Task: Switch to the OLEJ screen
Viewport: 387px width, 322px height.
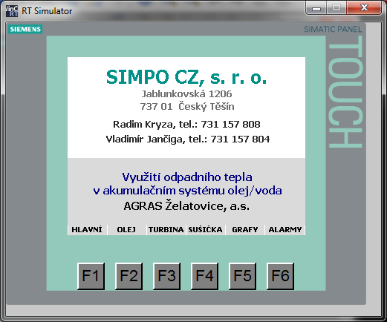Action: point(127,230)
